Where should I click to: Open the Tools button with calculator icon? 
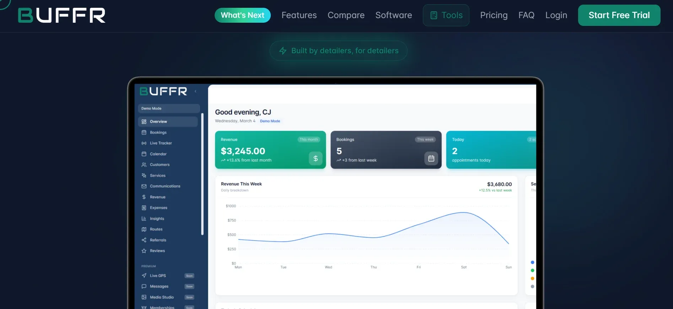[446, 15]
